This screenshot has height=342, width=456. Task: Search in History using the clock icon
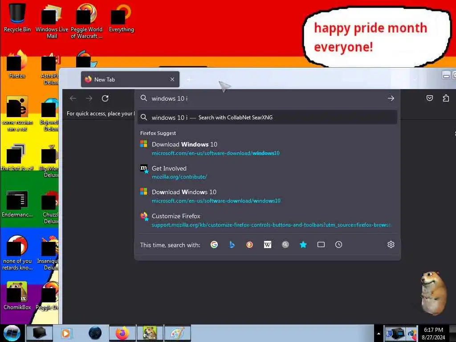click(338, 244)
